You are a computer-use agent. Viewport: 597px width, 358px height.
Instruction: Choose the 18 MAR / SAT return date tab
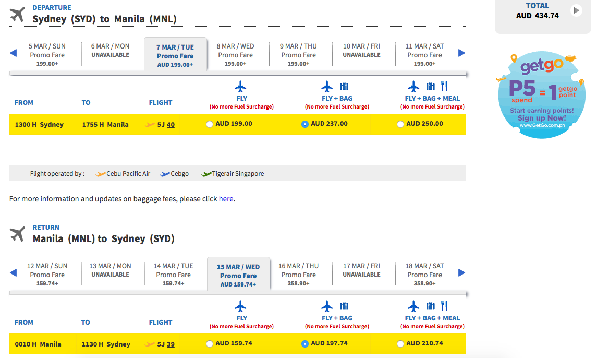point(424,275)
